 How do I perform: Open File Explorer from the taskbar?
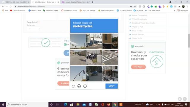(x=78, y=104)
